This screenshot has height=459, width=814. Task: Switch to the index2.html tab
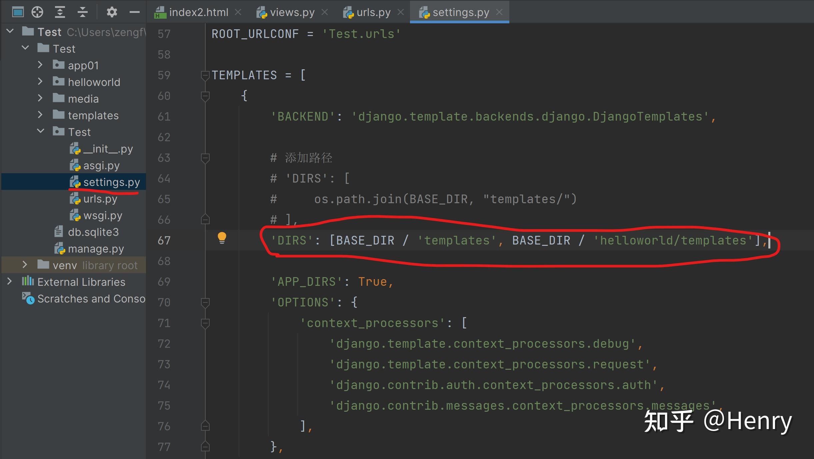(x=191, y=12)
